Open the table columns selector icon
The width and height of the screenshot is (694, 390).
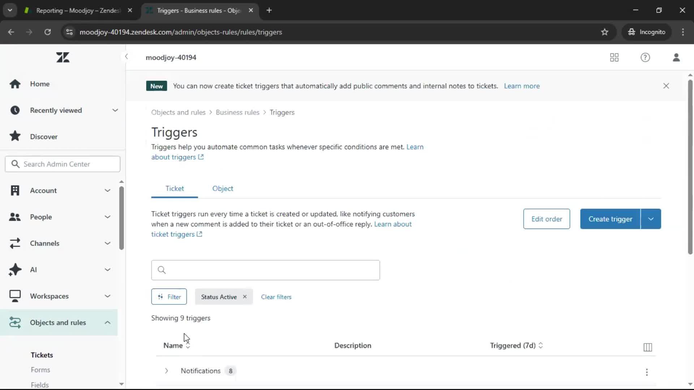point(648,347)
